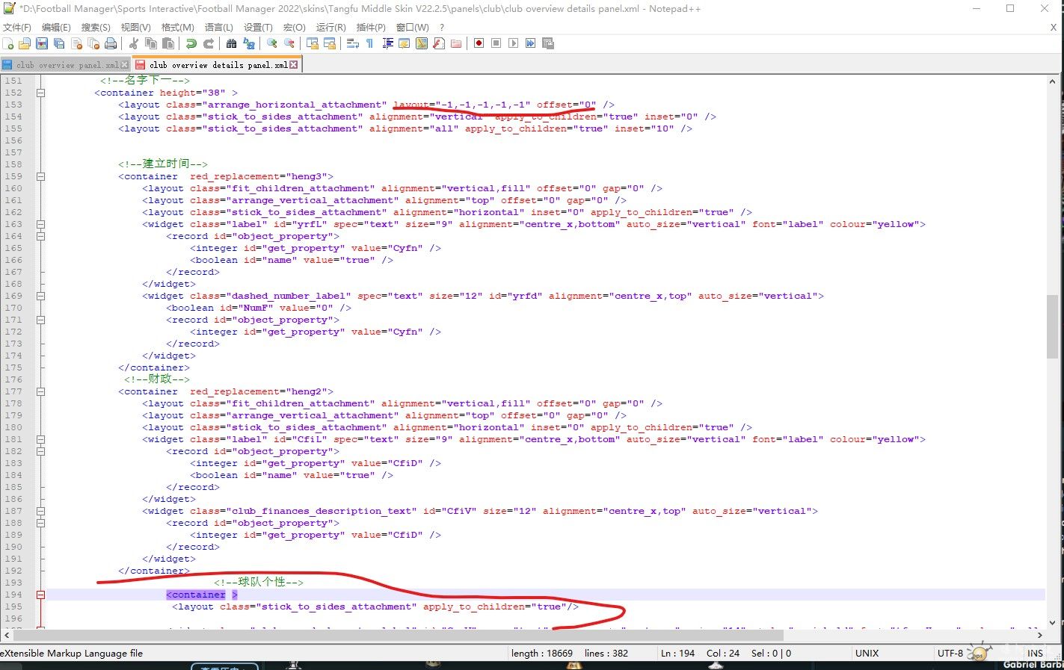Start macro recording with red dot
1064x670 pixels.
479,43
